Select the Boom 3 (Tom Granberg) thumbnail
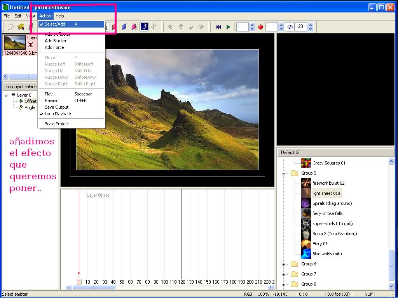The image size is (398, 298). pyautogui.click(x=306, y=234)
